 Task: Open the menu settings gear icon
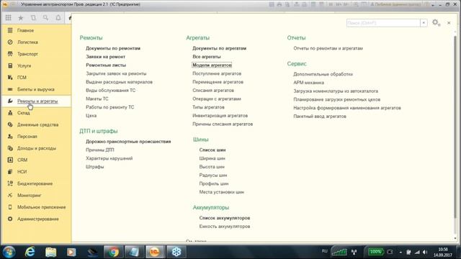coord(436,22)
